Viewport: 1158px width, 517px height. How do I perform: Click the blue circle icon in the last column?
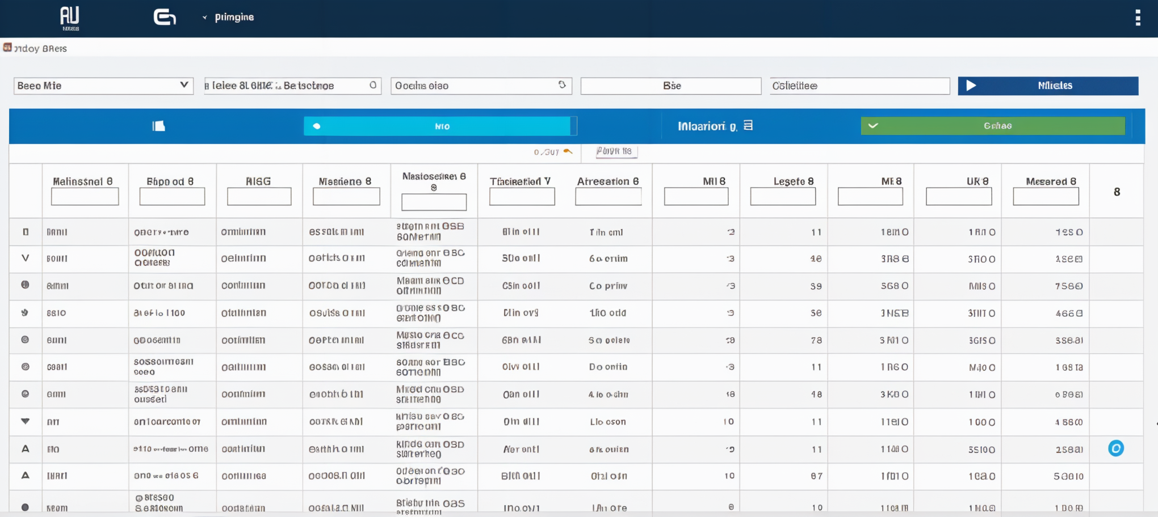click(1115, 448)
